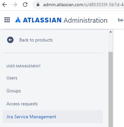This screenshot has width=124, height=127.
Task: Select Jira Service Management in sidebar
Action: pos(52,117)
